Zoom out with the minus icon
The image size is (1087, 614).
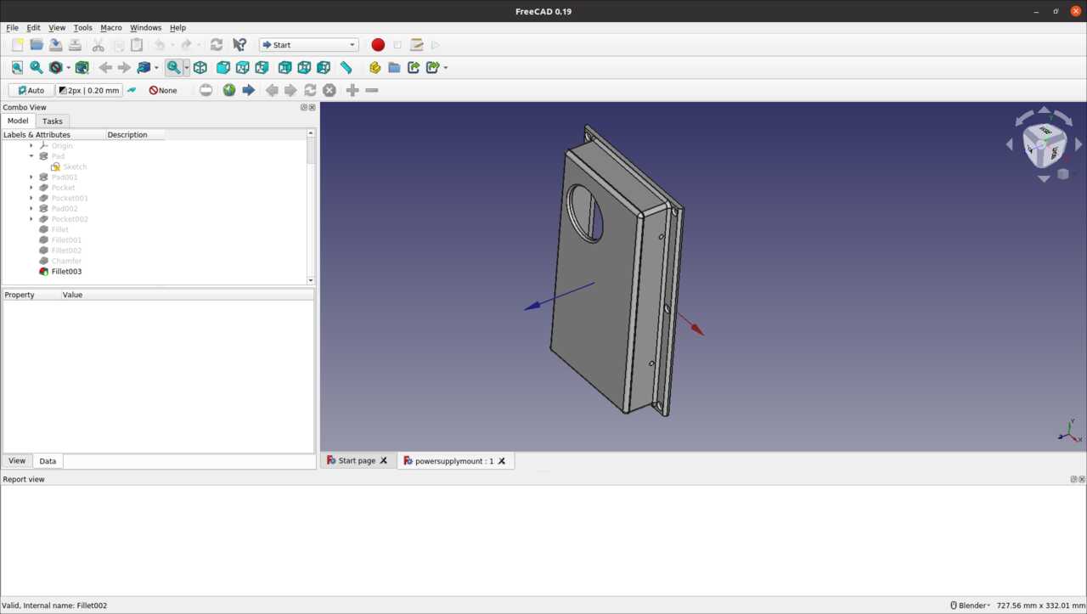pos(372,90)
